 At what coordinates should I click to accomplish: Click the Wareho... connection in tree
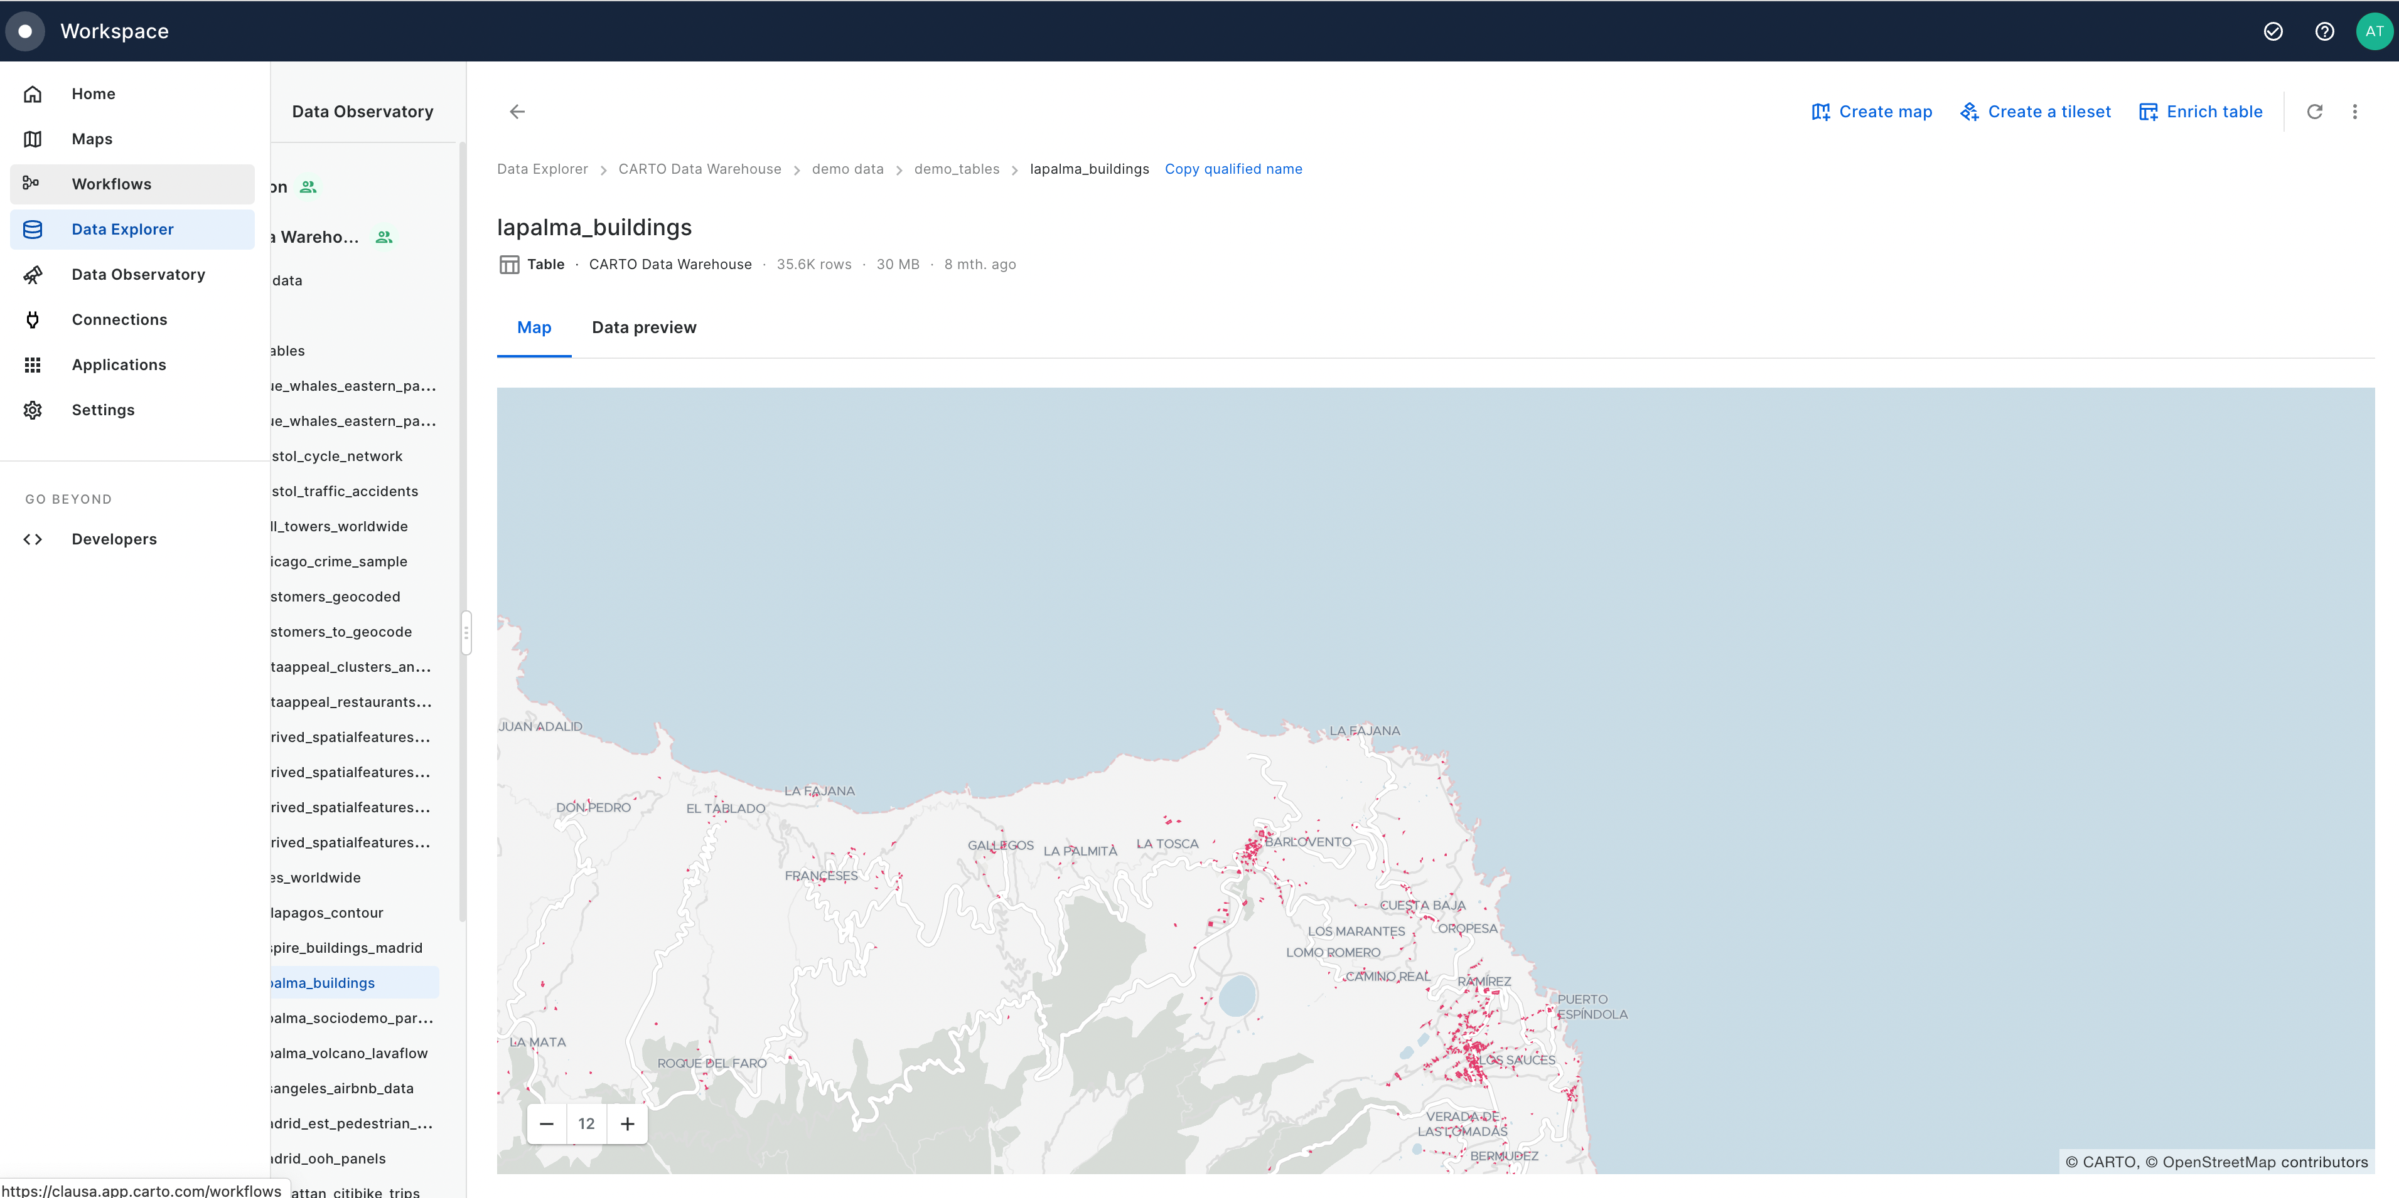click(314, 237)
